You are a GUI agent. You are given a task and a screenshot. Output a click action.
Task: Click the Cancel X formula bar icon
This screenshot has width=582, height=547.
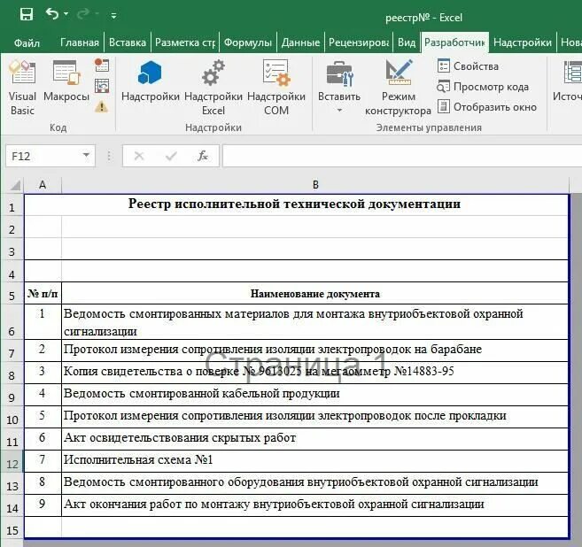(139, 156)
